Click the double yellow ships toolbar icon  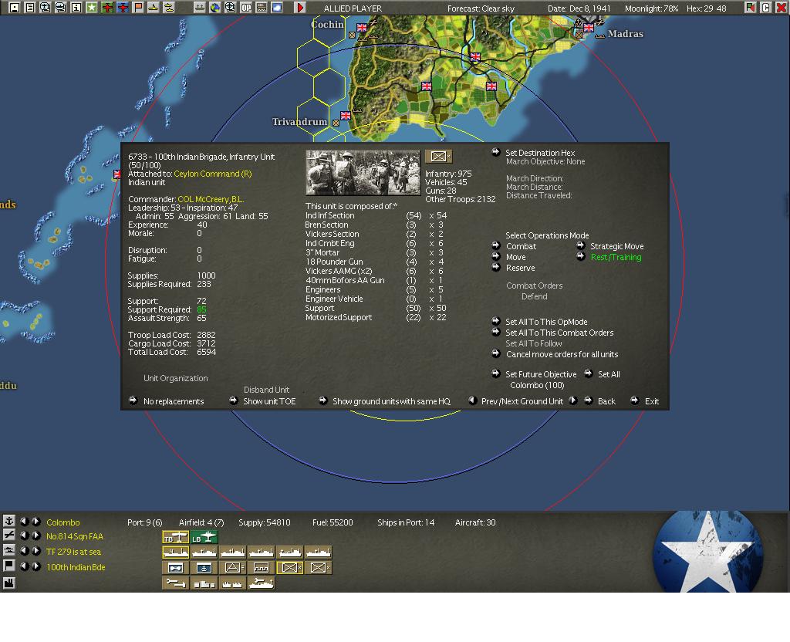point(169,8)
